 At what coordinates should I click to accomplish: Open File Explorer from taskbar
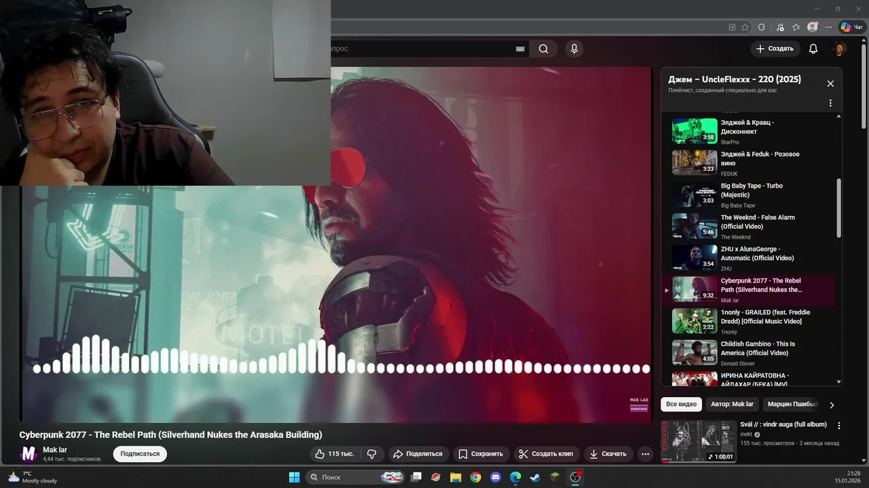[x=456, y=477]
